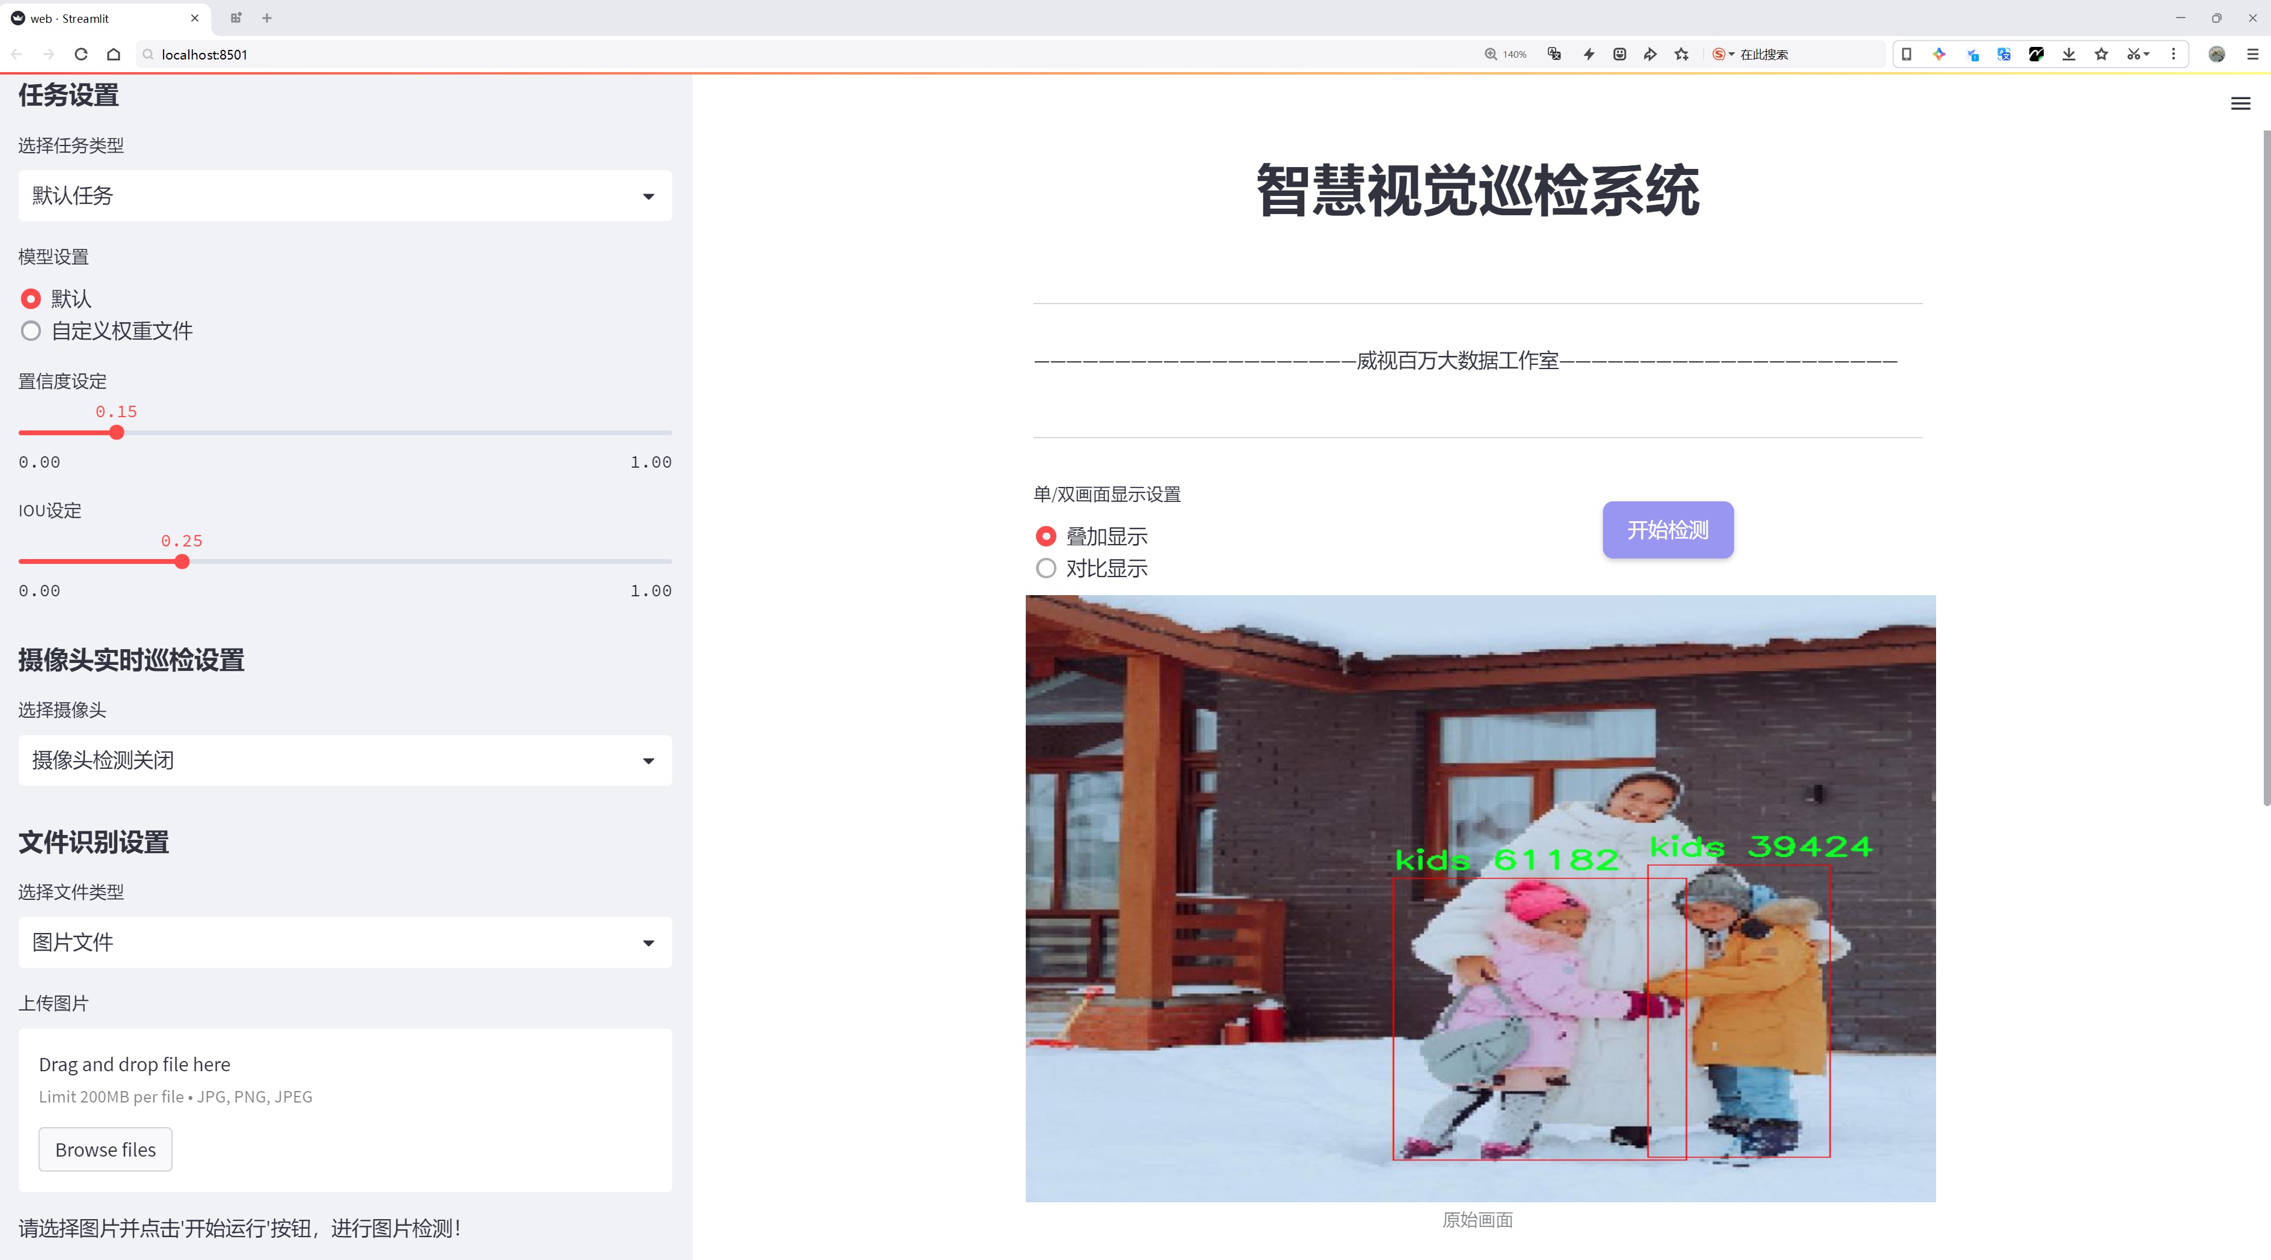Click the address bar translate icon
Image resolution: width=2271 pixels, height=1260 pixels.
click(1554, 55)
